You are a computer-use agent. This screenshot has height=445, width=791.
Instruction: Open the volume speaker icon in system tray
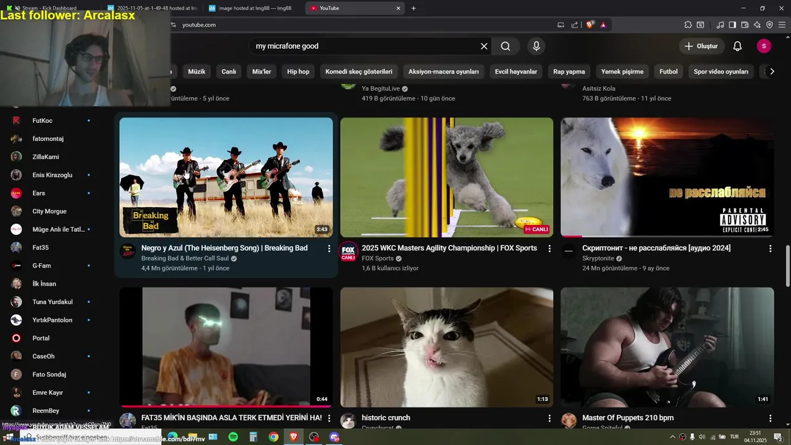tap(702, 437)
